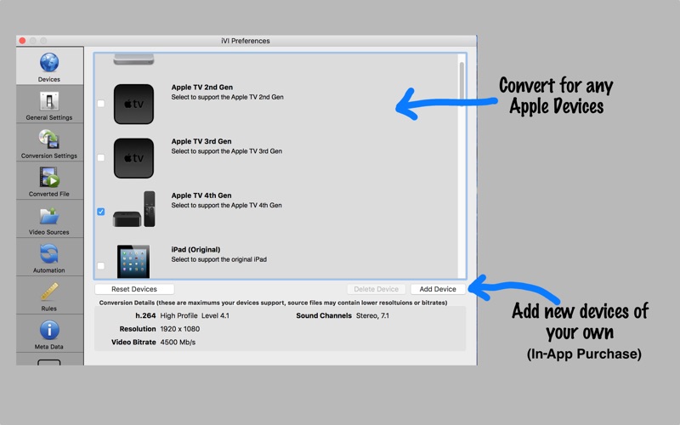Select Apple TV 3rd Gen device image

(133, 158)
